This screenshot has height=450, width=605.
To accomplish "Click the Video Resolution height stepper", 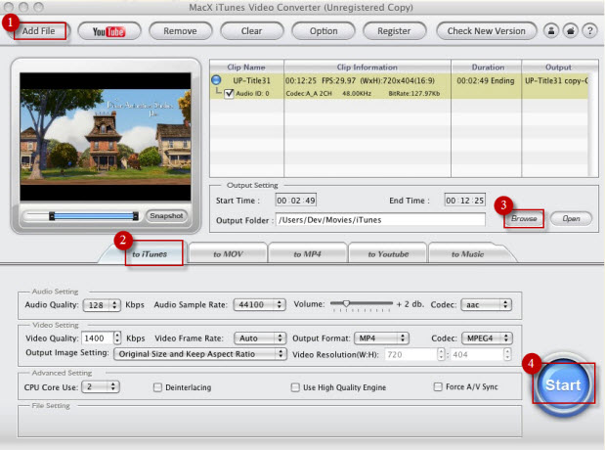I will pyautogui.click(x=507, y=354).
